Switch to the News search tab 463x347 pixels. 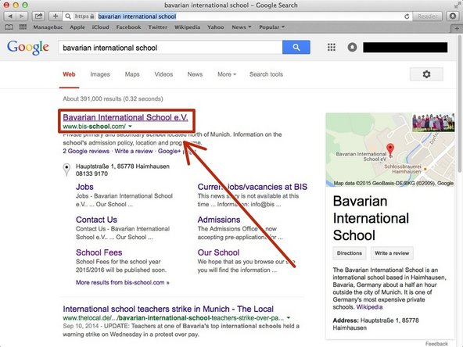tap(195, 74)
